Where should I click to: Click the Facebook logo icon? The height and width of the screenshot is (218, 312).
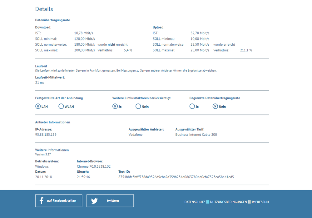click(x=42, y=201)
